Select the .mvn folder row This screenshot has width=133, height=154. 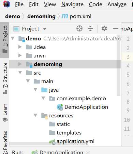point(65,56)
